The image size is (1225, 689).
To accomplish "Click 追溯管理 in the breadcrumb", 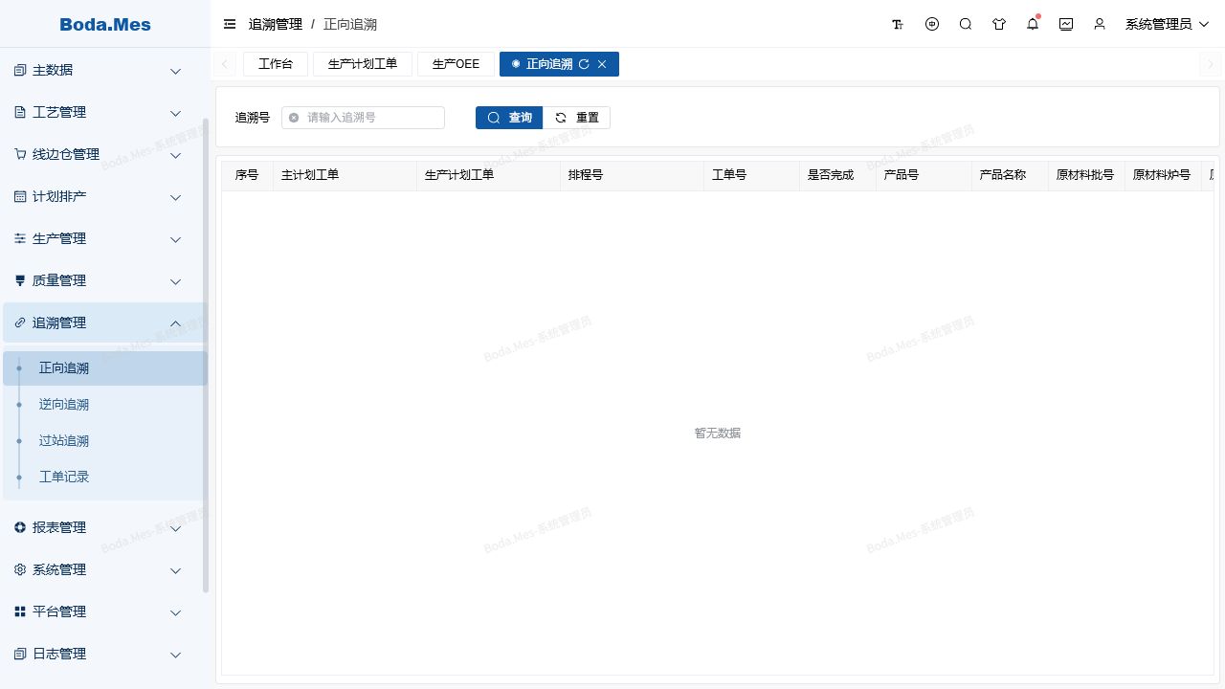I will coord(275,24).
